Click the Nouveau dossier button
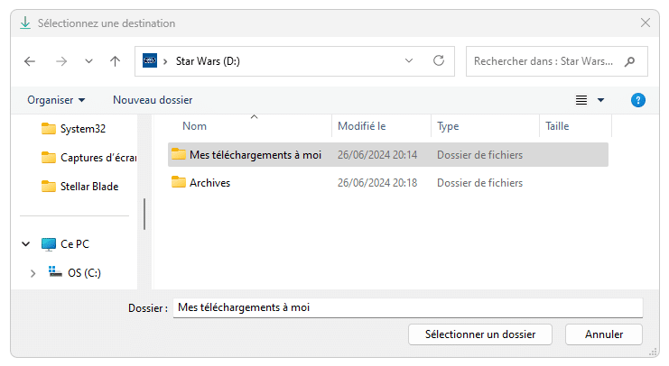 pos(153,100)
